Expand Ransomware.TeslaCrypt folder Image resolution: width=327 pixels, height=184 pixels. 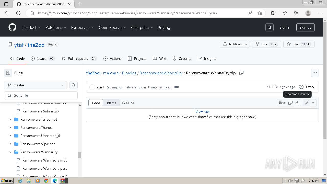[x=10, y=119]
